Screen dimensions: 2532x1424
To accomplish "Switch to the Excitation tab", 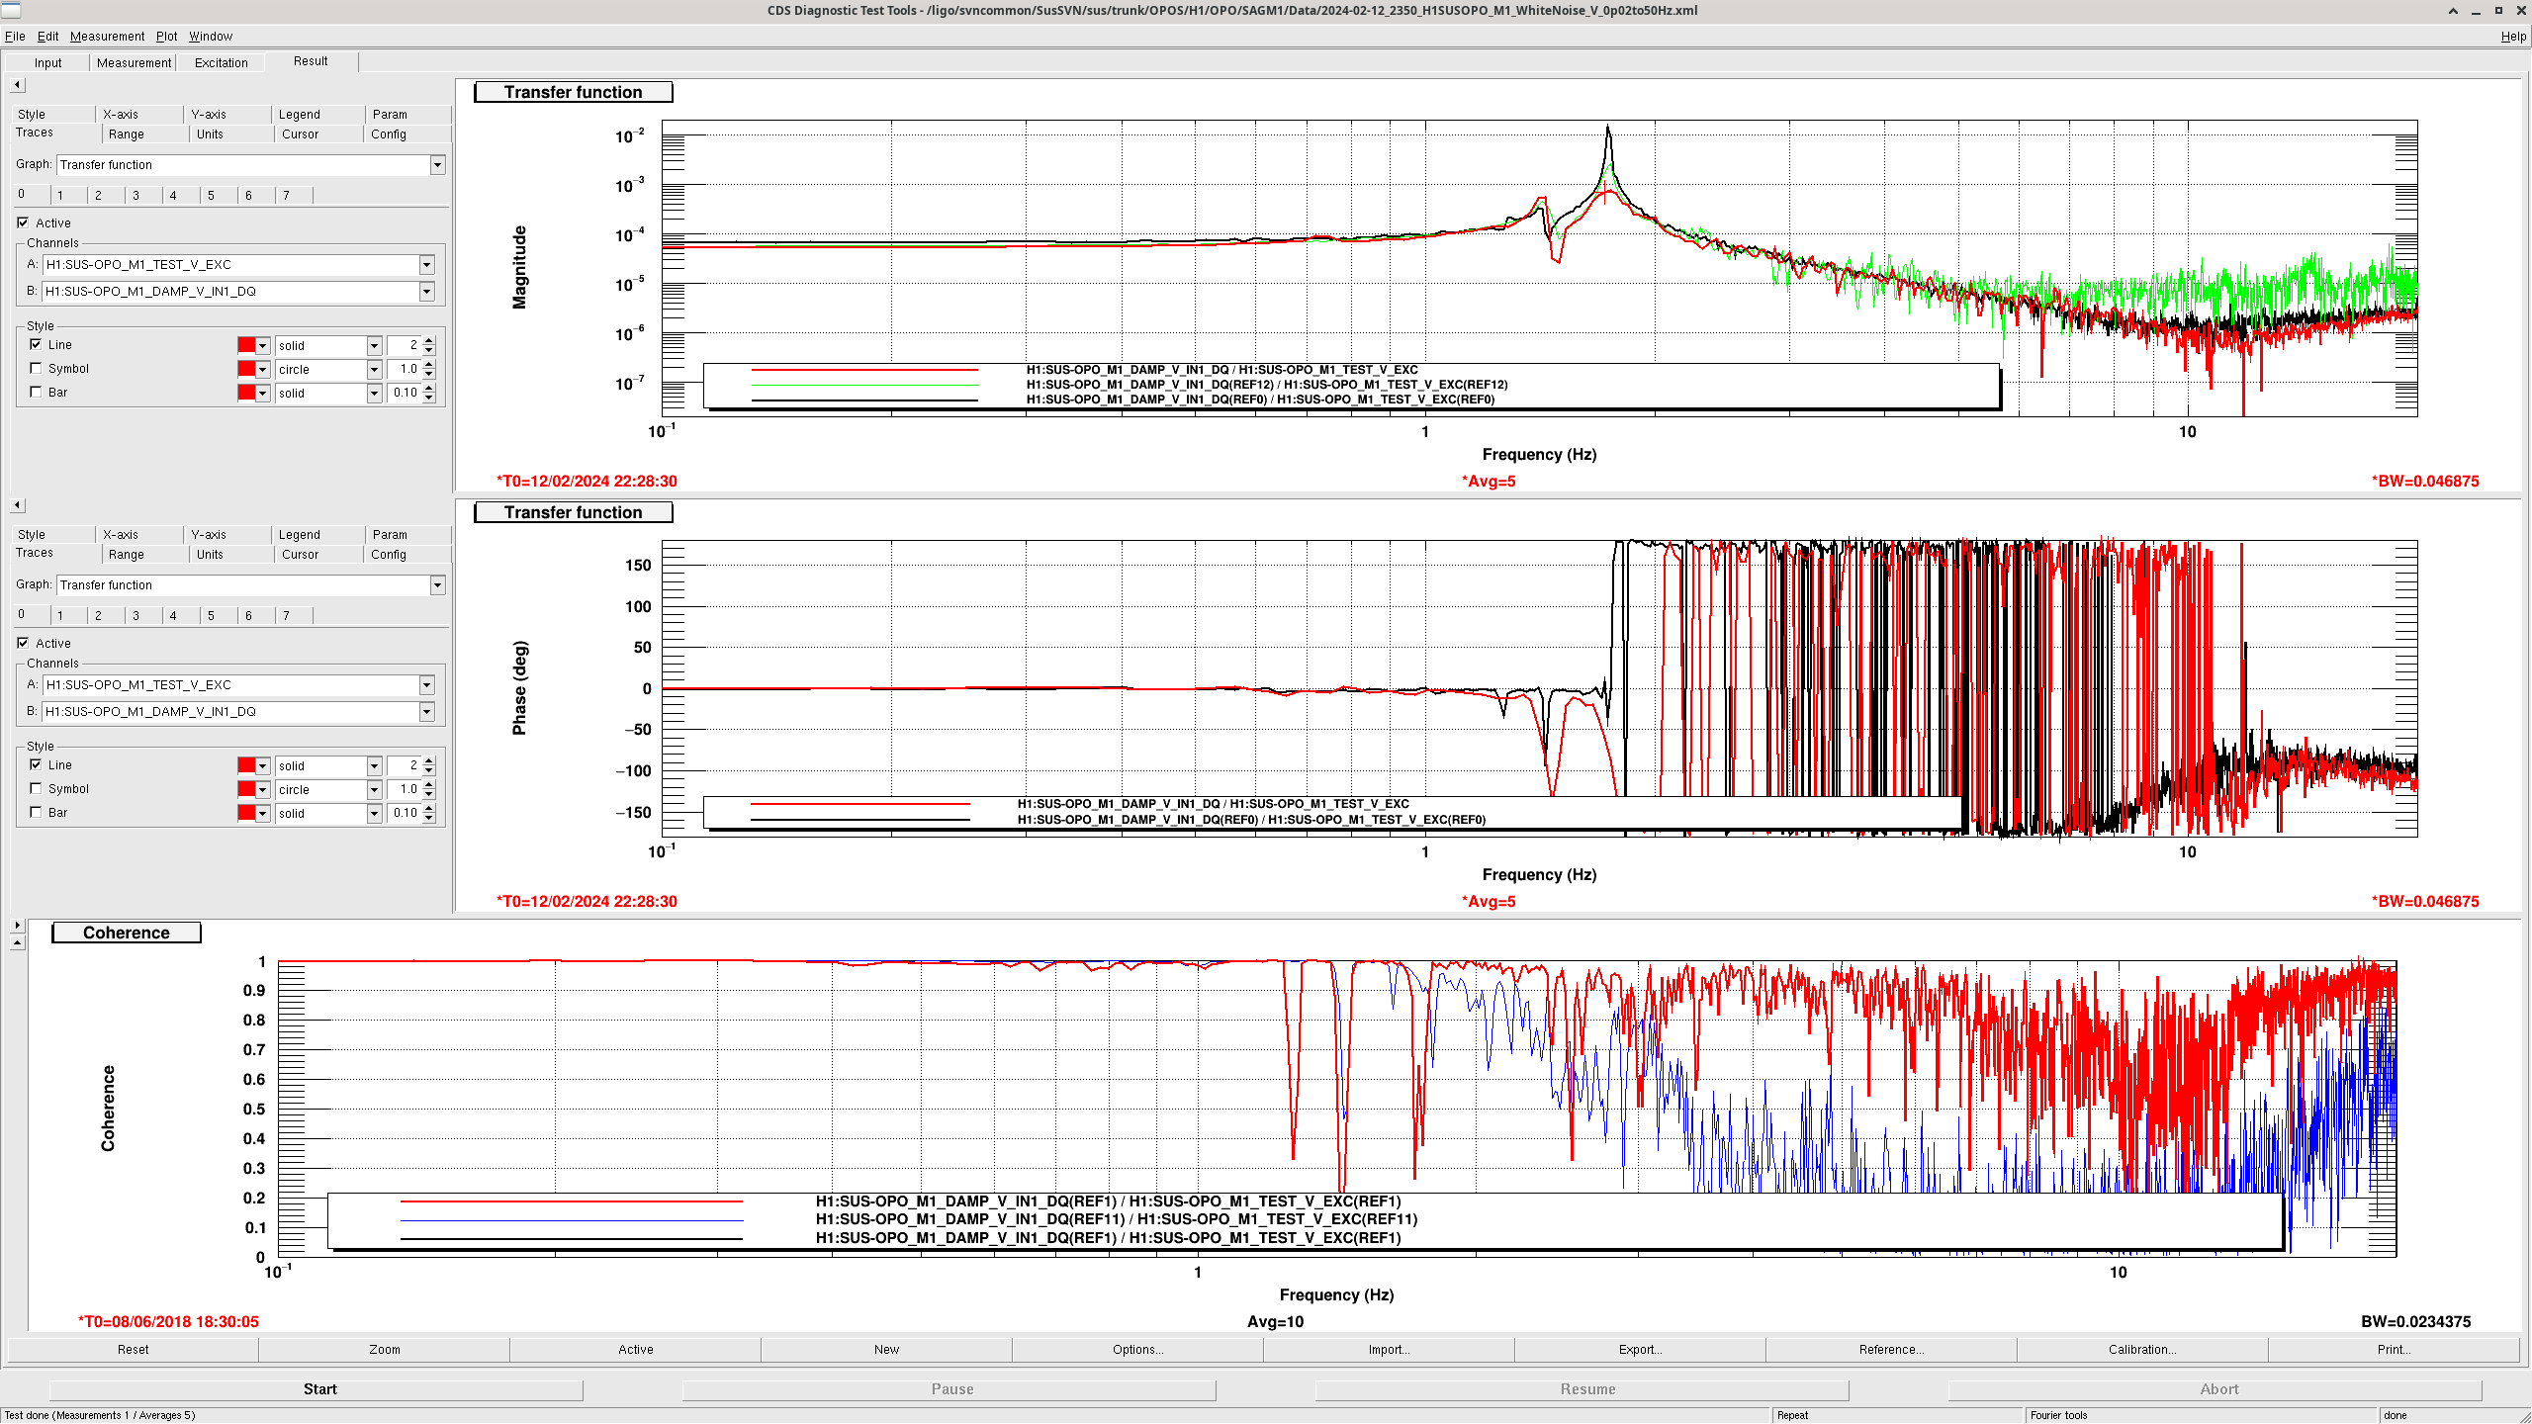I will [221, 62].
